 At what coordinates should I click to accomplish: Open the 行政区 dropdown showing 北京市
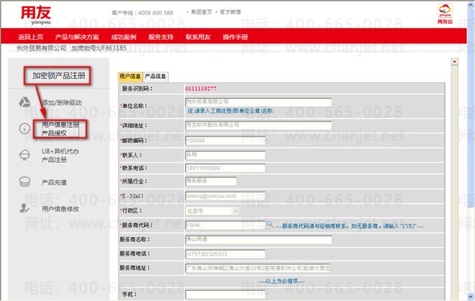click(213, 211)
